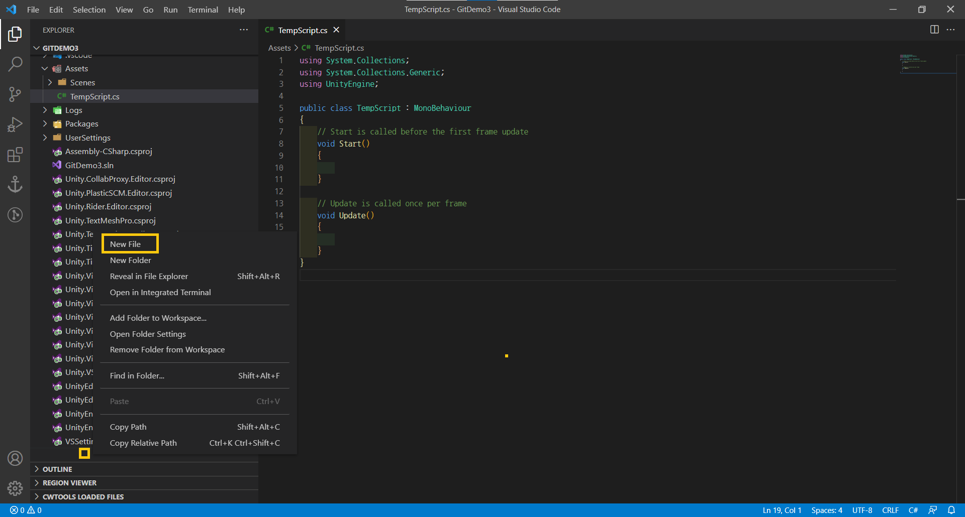This screenshot has height=517, width=965.
Task: Click Assets in the breadcrumb path
Action: (x=279, y=48)
